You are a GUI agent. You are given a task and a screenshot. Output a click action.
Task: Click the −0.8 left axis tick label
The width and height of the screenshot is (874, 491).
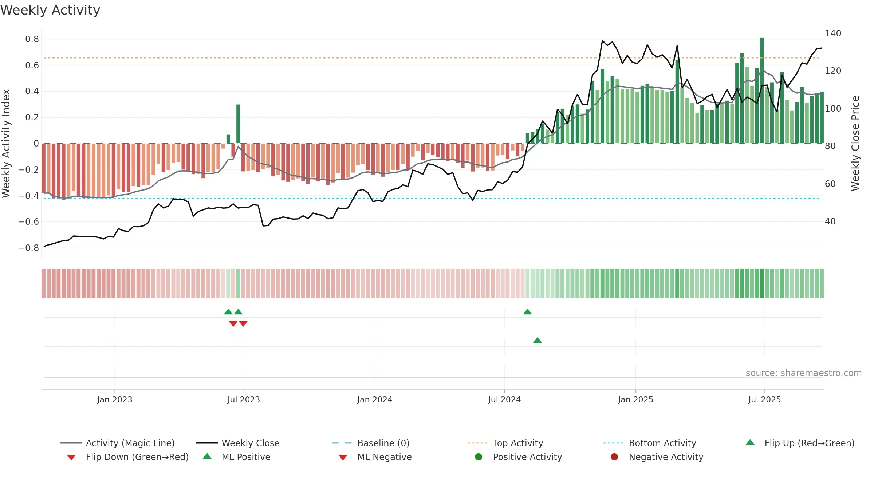click(x=29, y=248)
